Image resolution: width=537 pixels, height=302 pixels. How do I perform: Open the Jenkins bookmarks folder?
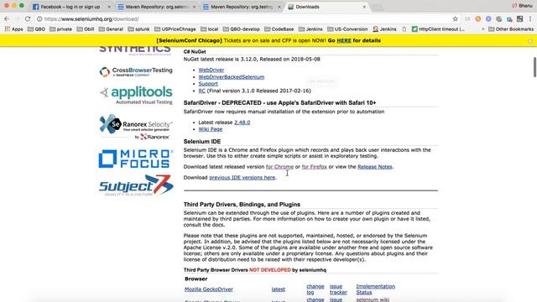[310, 29]
